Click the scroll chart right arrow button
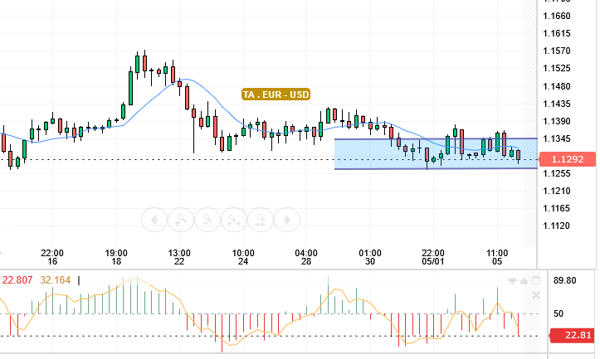 pyautogui.click(x=287, y=220)
